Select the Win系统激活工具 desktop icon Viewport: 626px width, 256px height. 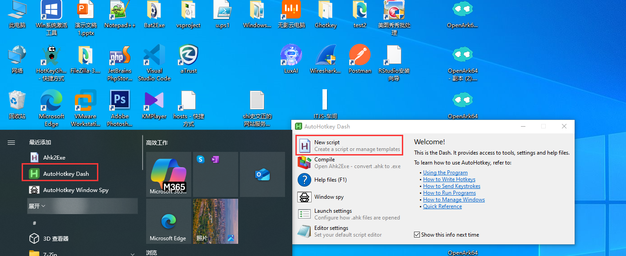tap(51, 17)
